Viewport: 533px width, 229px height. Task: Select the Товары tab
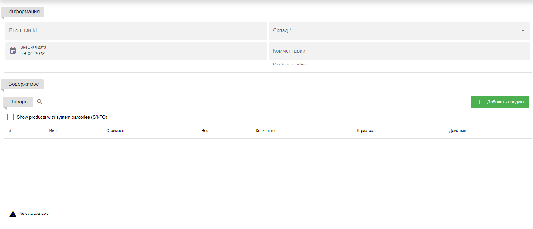tap(18, 102)
